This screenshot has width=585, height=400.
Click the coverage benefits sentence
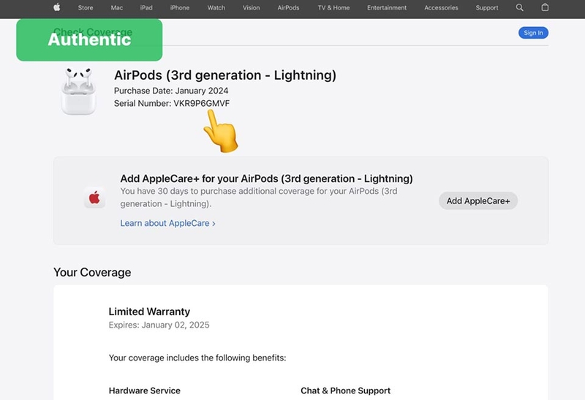(197, 358)
